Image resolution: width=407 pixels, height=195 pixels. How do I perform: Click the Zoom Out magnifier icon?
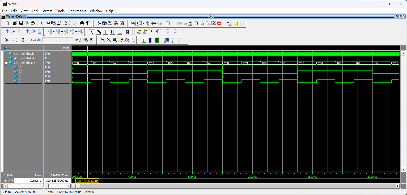[x=109, y=40]
